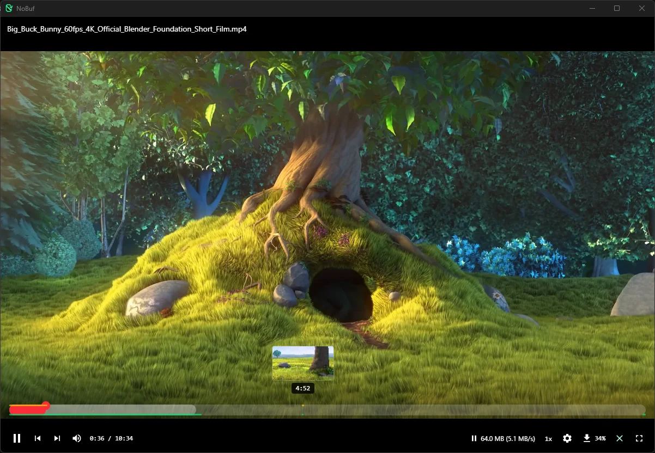Click the Big_Buck_Bunny file name title

pyautogui.click(x=127, y=29)
